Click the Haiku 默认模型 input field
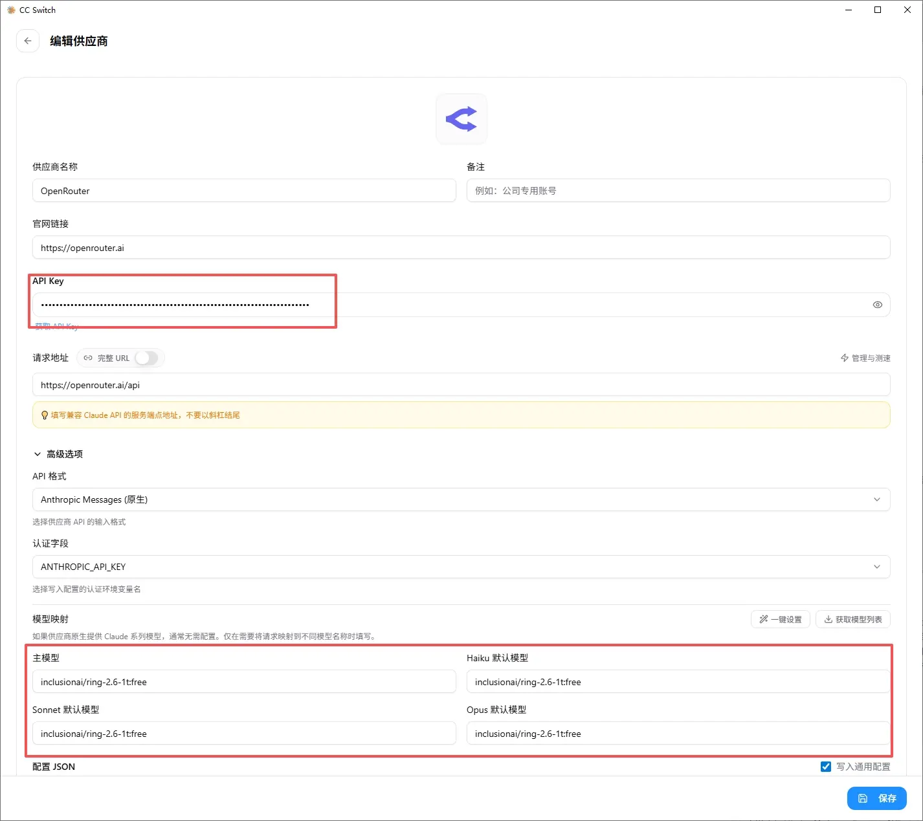This screenshot has width=923, height=821. pos(678,682)
